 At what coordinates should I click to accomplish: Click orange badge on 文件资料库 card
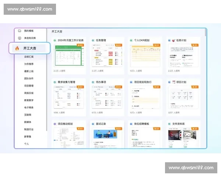tap(195, 129)
